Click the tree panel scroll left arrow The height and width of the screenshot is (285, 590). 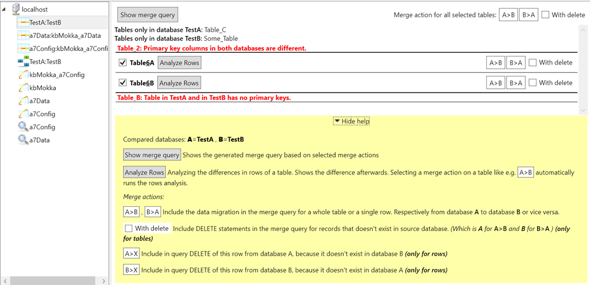point(4,281)
